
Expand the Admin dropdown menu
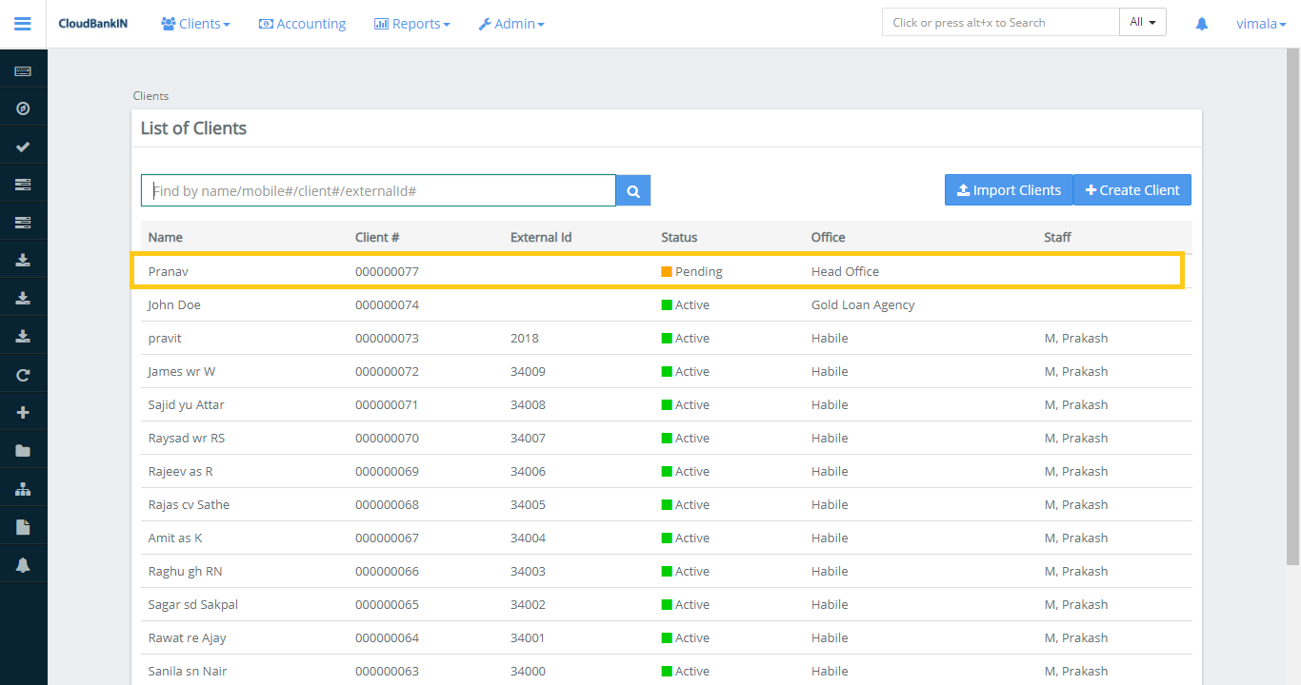tap(511, 24)
